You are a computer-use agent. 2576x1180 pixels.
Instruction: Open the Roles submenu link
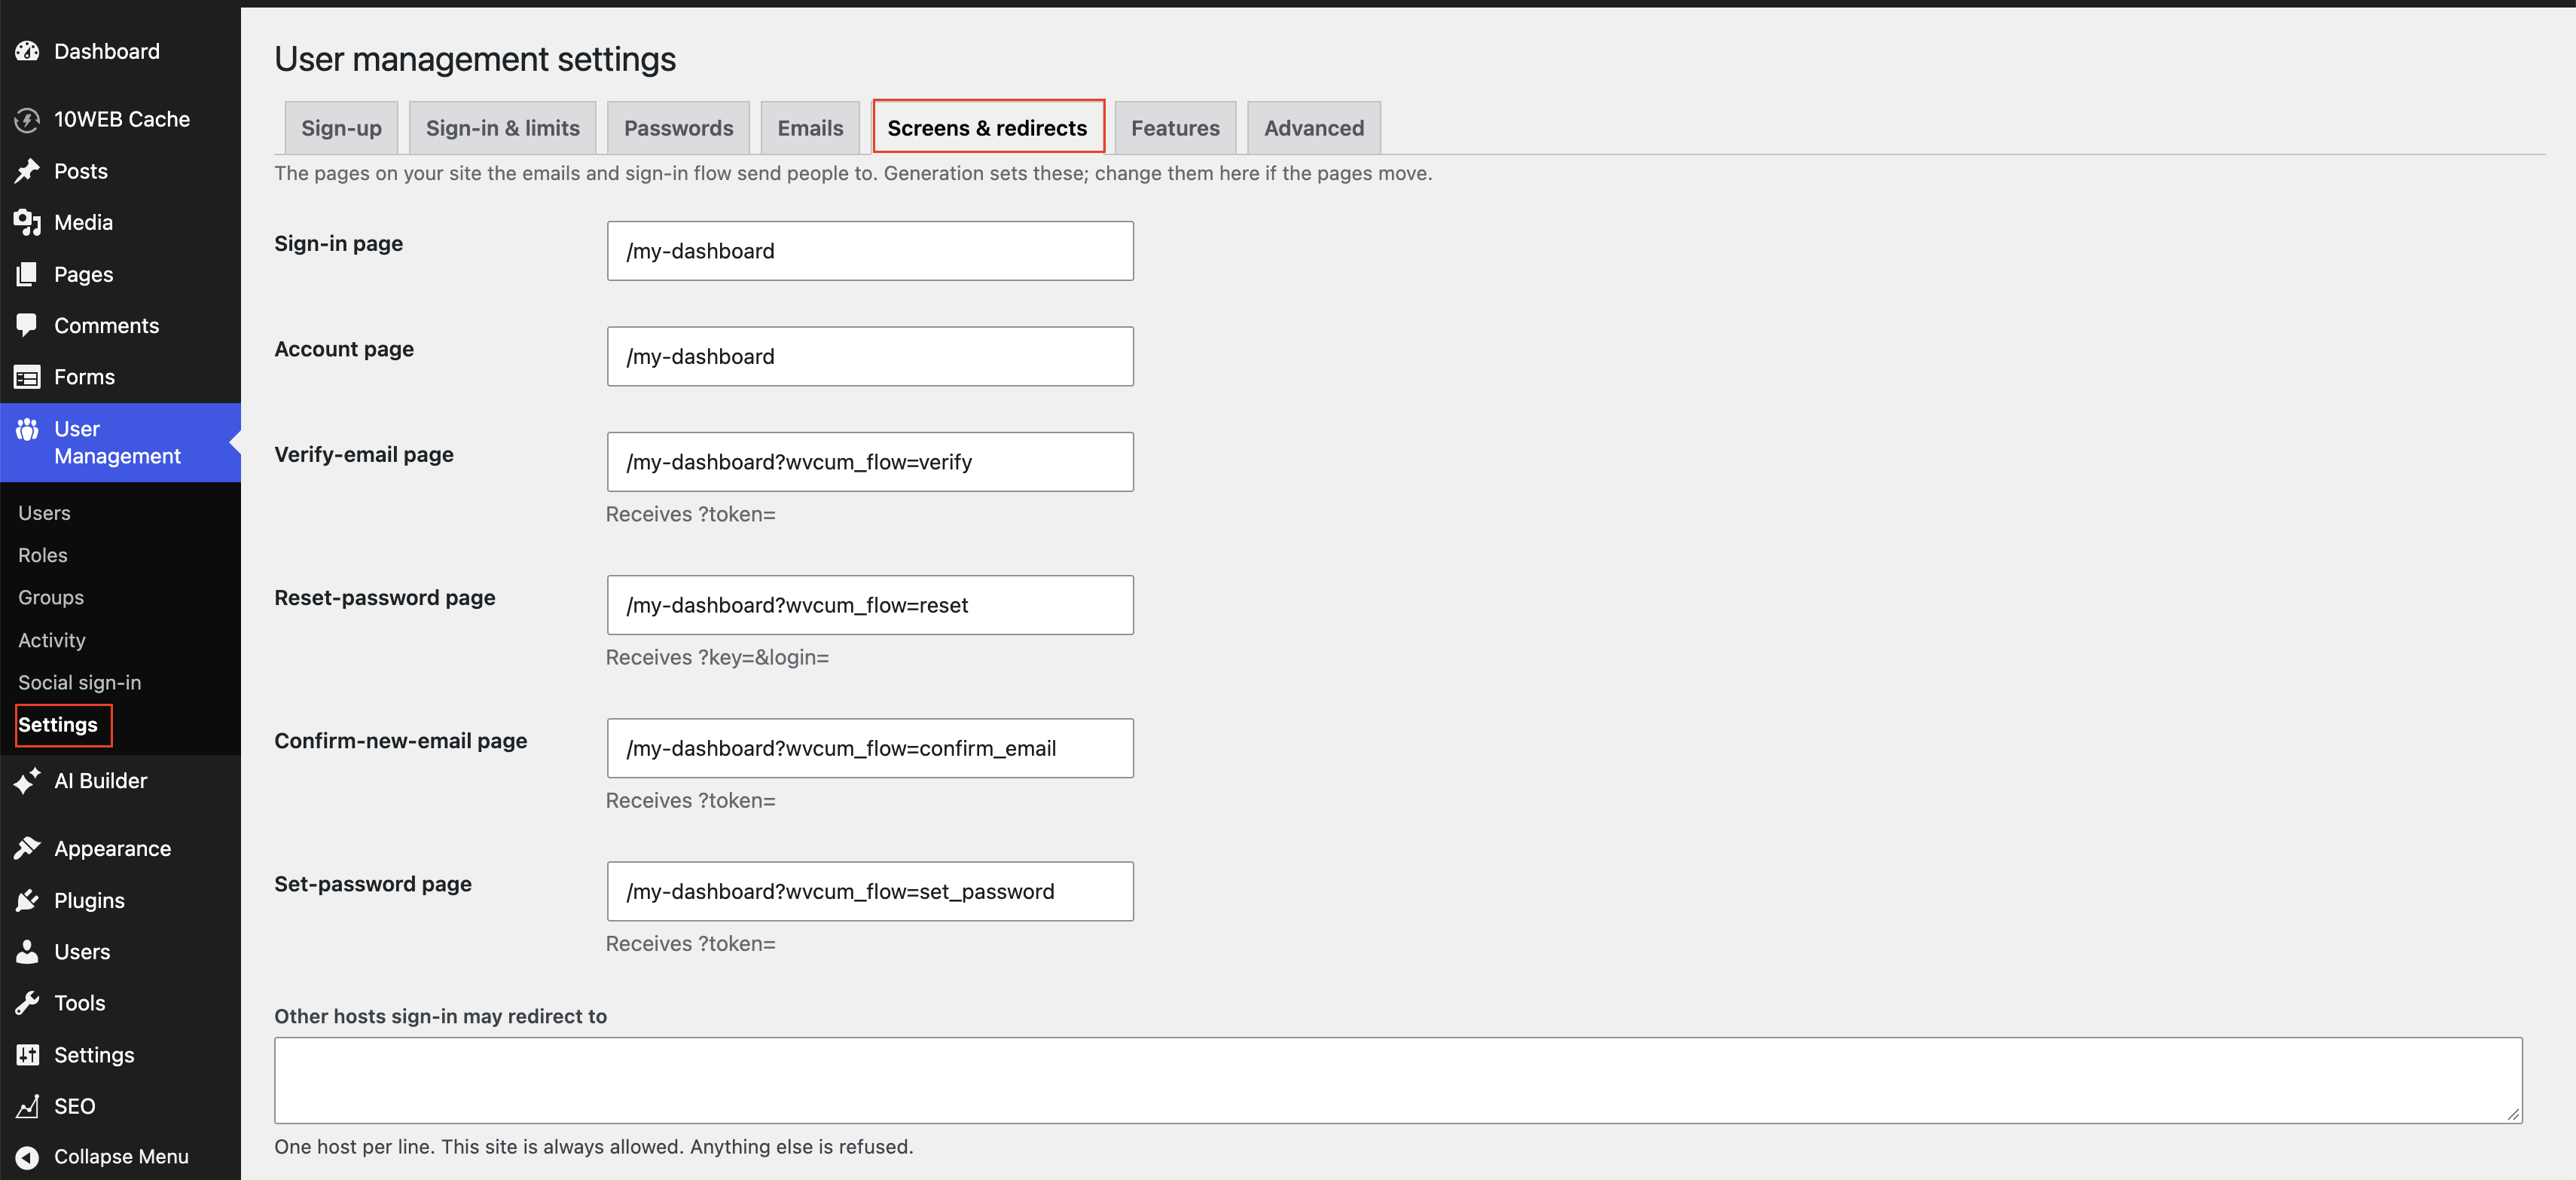(x=43, y=555)
